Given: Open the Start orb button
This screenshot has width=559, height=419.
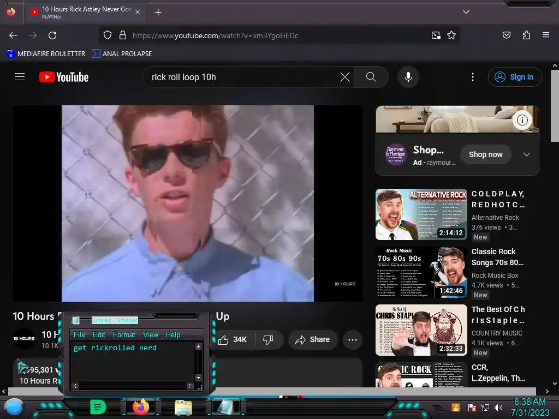Looking at the screenshot, I should (x=14, y=408).
